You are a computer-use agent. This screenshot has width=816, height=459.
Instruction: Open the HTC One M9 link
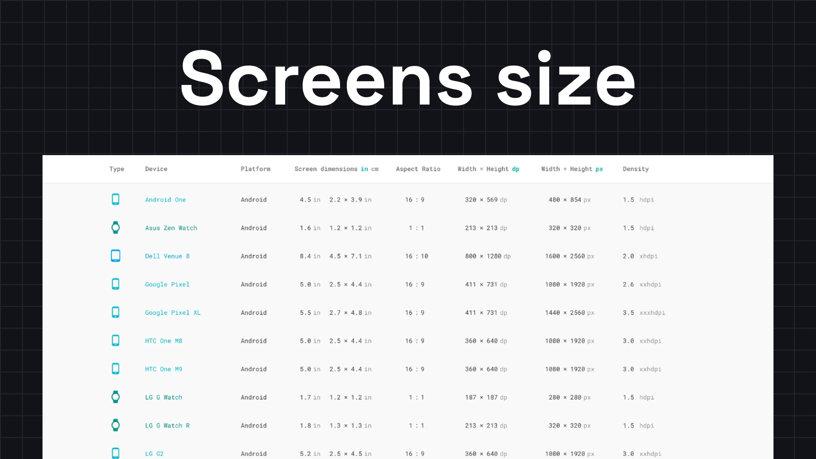click(x=163, y=369)
